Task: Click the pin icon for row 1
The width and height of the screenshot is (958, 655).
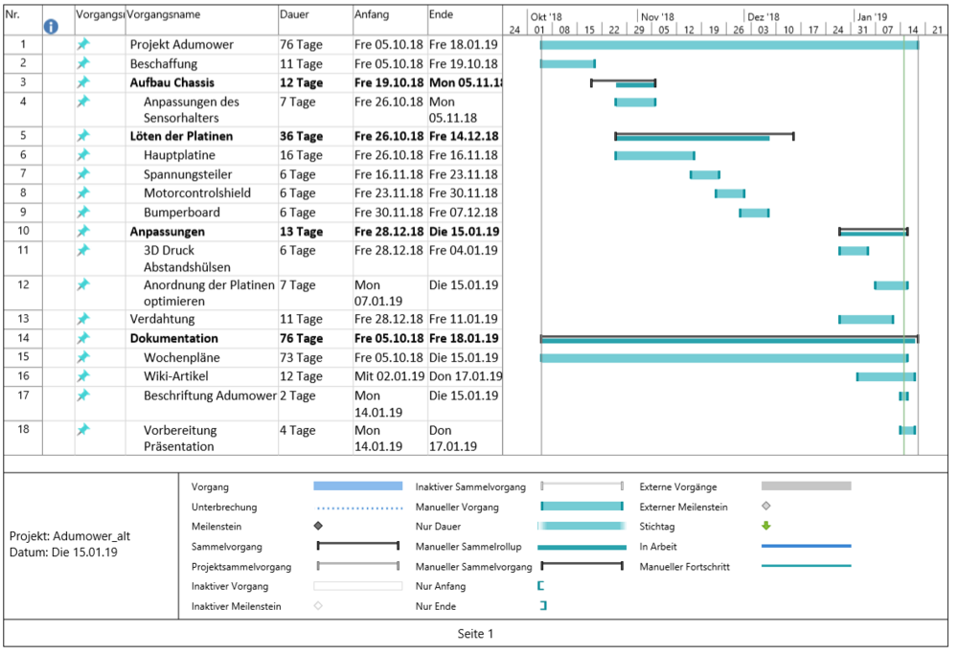Action: pos(82,45)
